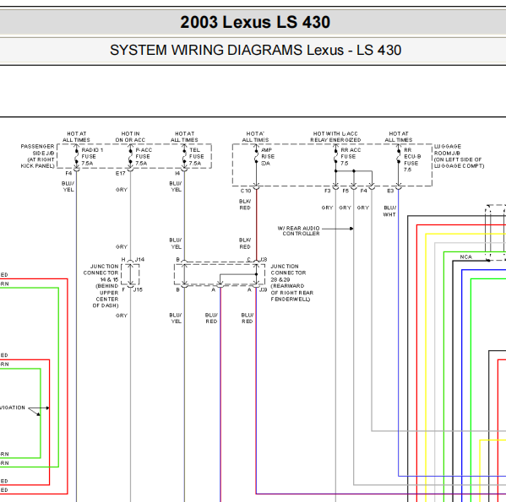Select the "W/ REAR AUDIO CONTROLLER" note
Viewport: 506px width, 502px height.
pyautogui.click(x=298, y=230)
